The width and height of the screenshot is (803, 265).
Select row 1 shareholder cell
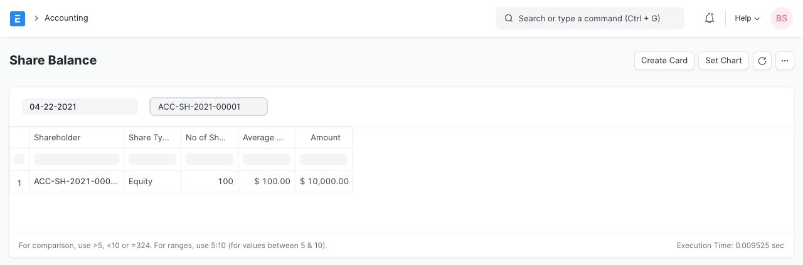(x=76, y=182)
